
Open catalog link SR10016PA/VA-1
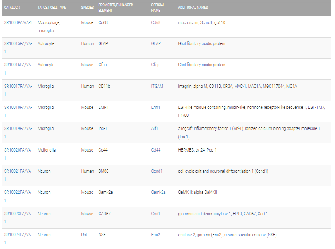(x=18, y=69)
